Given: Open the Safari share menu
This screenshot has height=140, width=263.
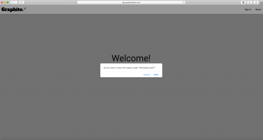Looking at the screenshot, I should tap(250, 2).
